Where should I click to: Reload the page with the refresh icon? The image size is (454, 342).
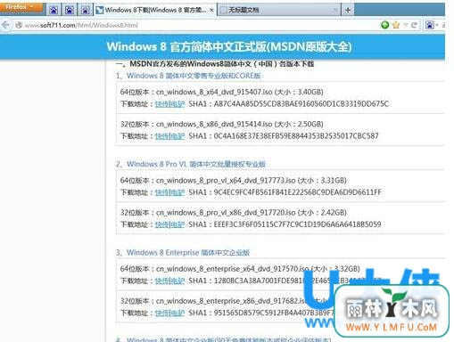tap(414, 25)
